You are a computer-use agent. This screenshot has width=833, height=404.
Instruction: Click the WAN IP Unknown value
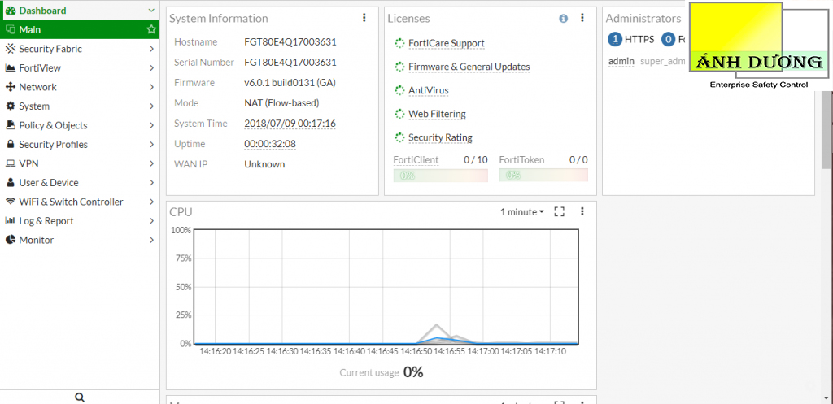click(264, 164)
